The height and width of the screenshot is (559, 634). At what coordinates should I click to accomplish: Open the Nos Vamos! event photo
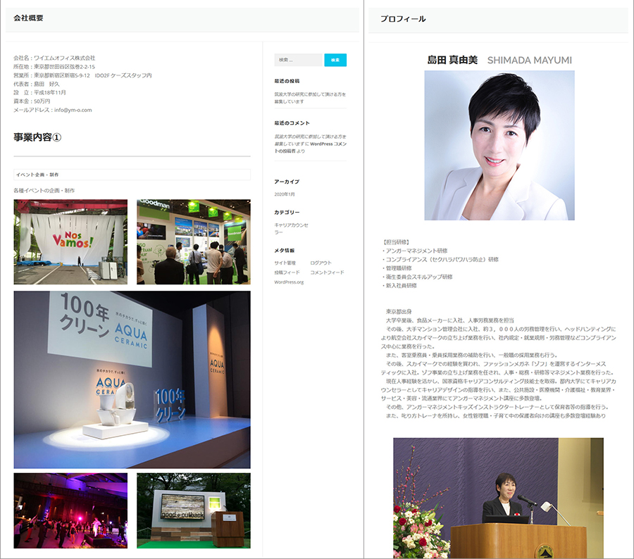click(70, 241)
